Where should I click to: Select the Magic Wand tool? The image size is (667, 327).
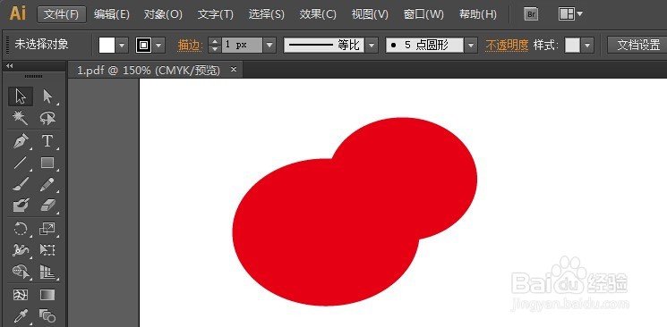[21, 118]
